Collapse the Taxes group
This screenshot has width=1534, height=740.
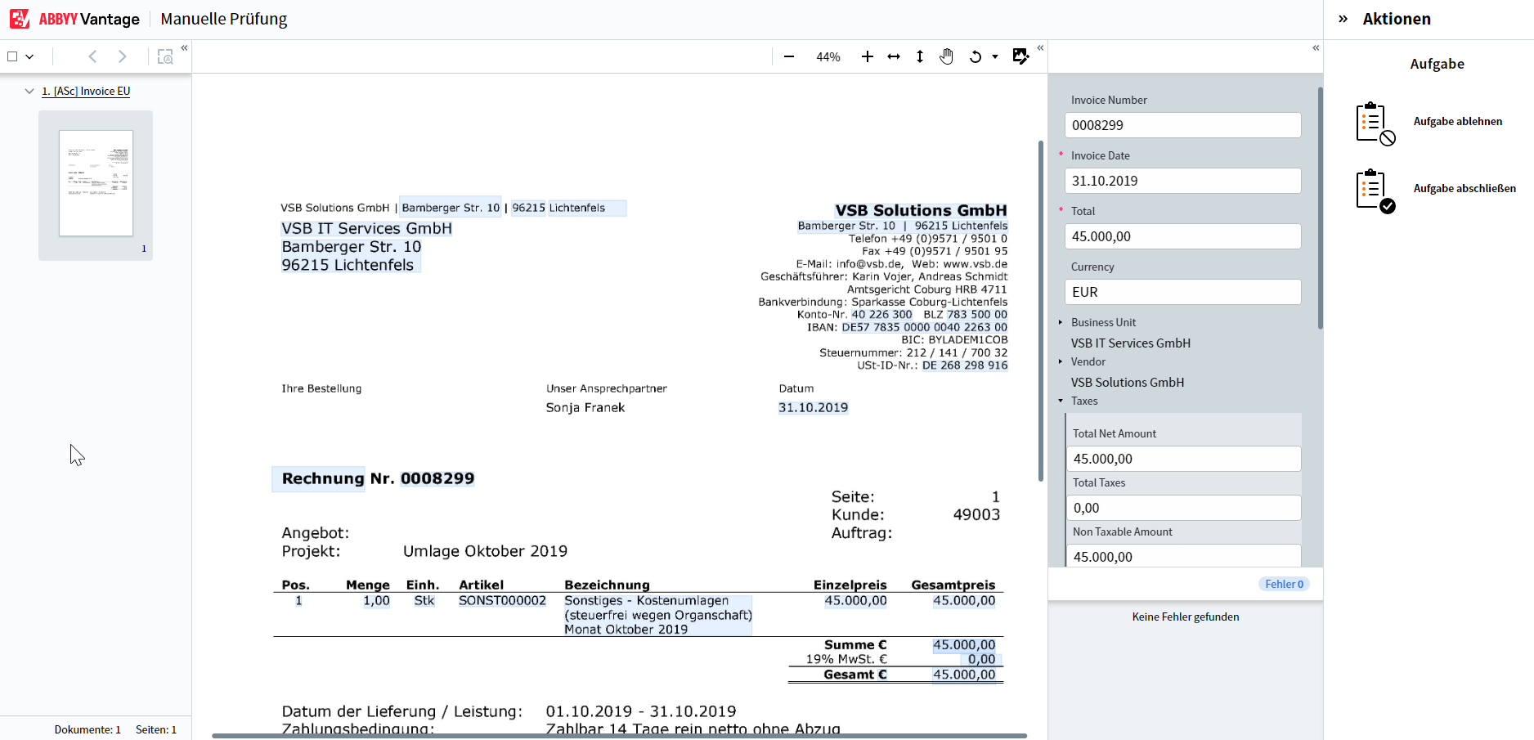pos(1061,401)
